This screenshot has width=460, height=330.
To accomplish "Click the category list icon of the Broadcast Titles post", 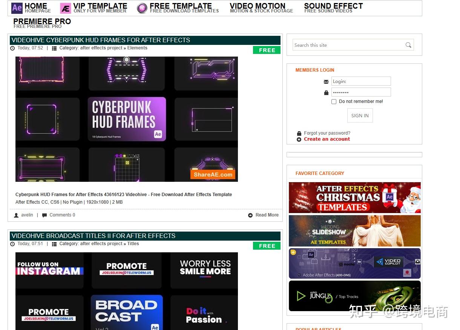I will pos(54,244).
